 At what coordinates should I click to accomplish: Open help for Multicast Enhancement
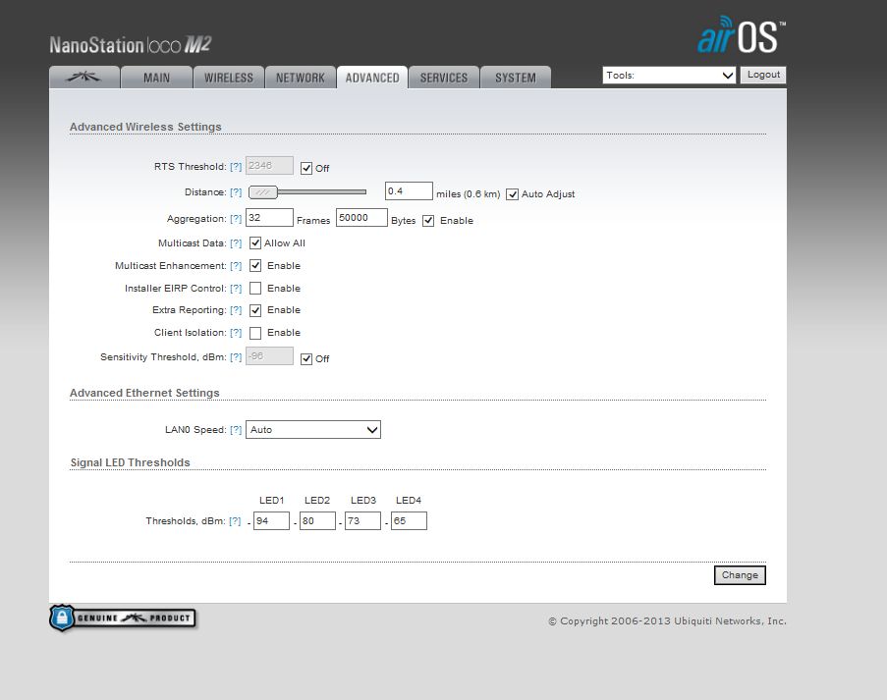tap(236, 266)
